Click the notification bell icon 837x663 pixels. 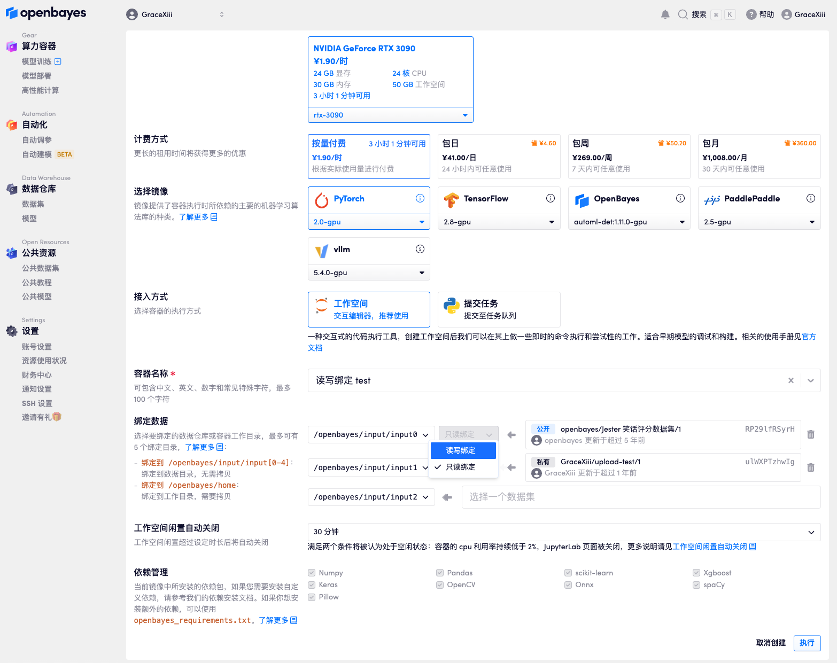665,14
